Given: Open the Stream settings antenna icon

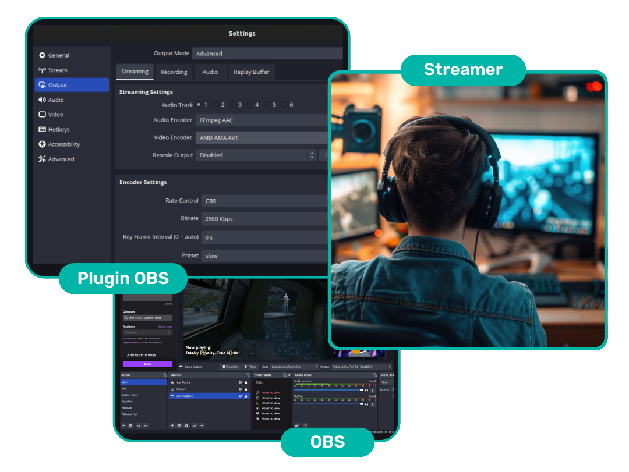Looking at the screenshot, I should (42, 70).
